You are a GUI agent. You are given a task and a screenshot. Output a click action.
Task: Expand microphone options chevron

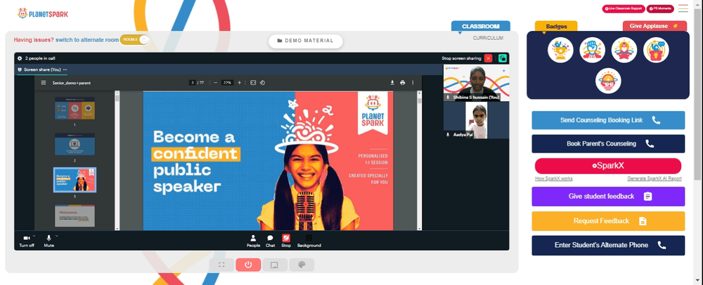coord(56,236)
